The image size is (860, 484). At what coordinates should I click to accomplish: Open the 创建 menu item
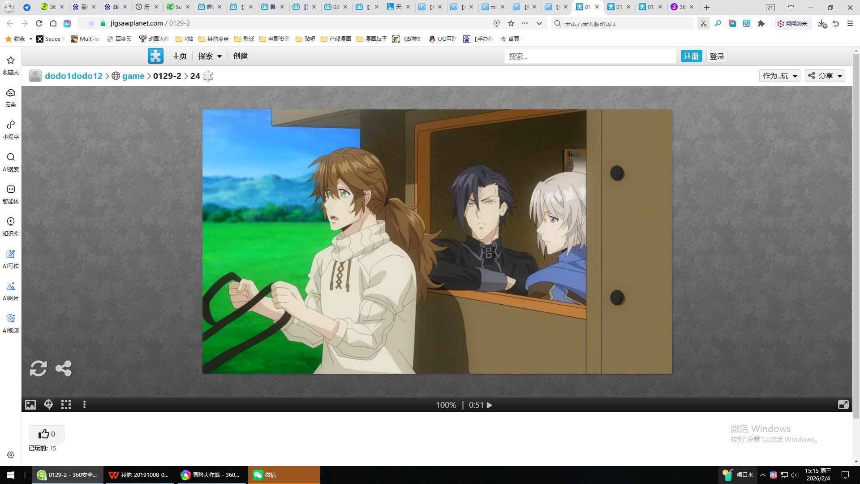tap(241, 56)
